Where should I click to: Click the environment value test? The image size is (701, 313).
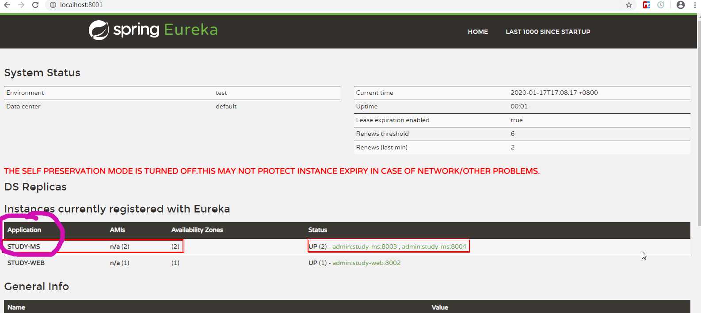[x=221, y=93]
